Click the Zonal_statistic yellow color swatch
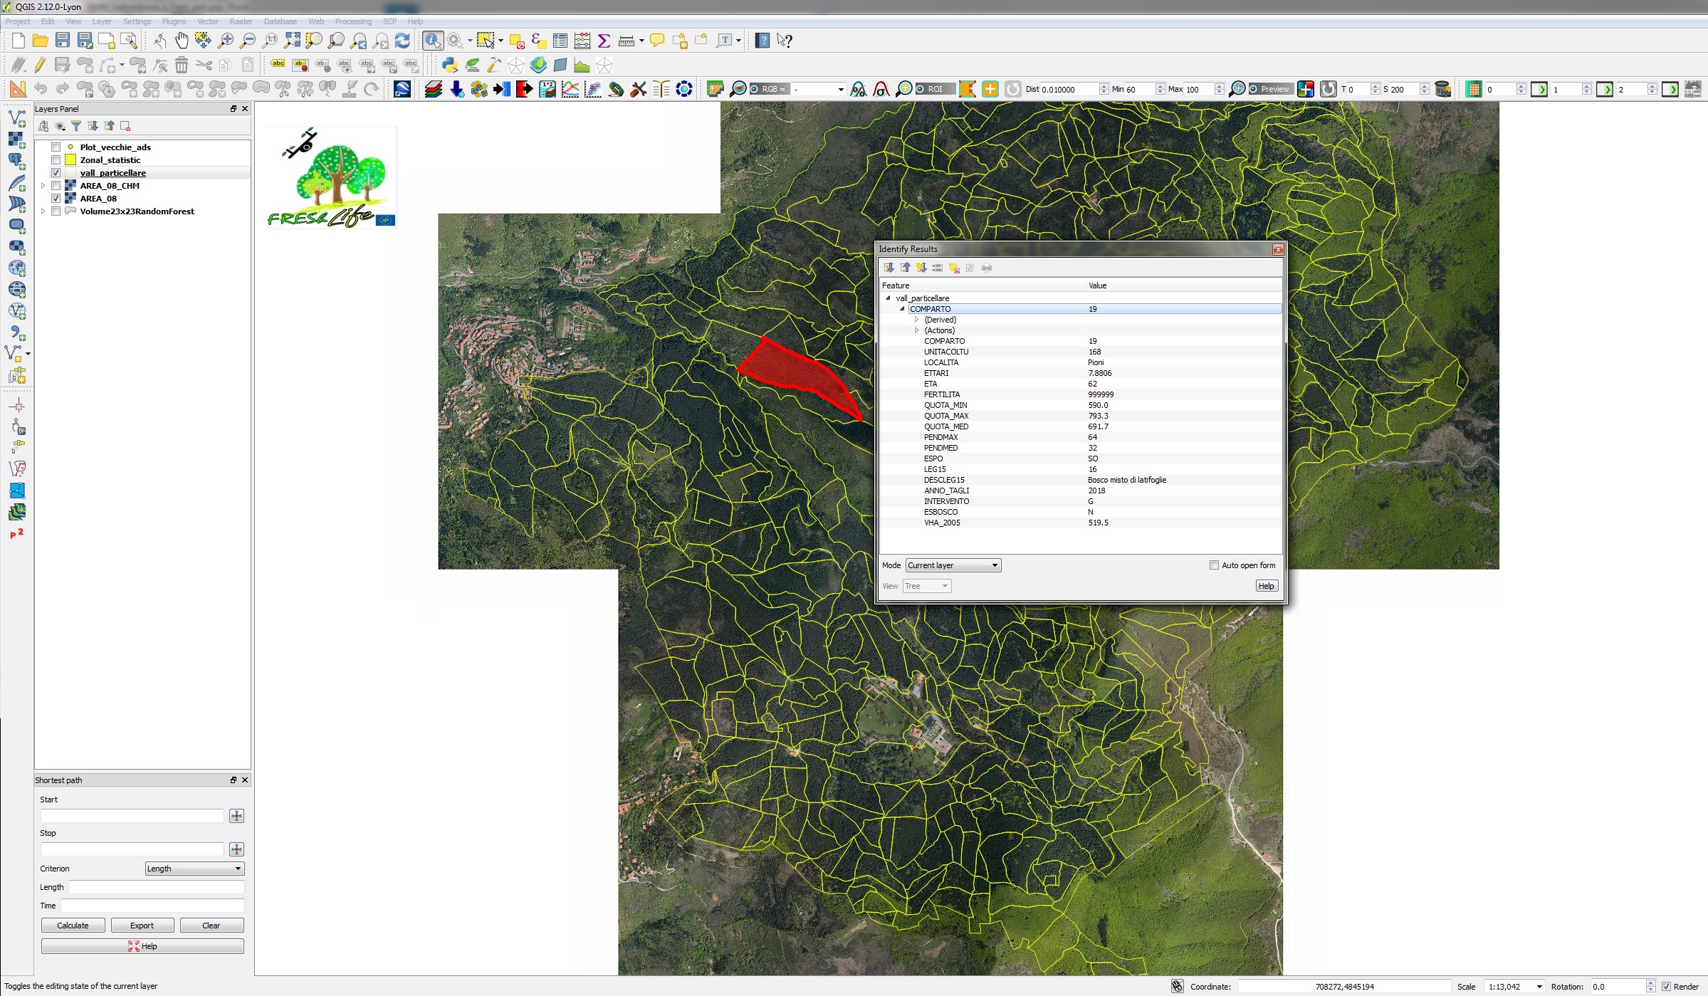Screen dimensions: 1708x996 pyautogui.click(x=70, y=160)
